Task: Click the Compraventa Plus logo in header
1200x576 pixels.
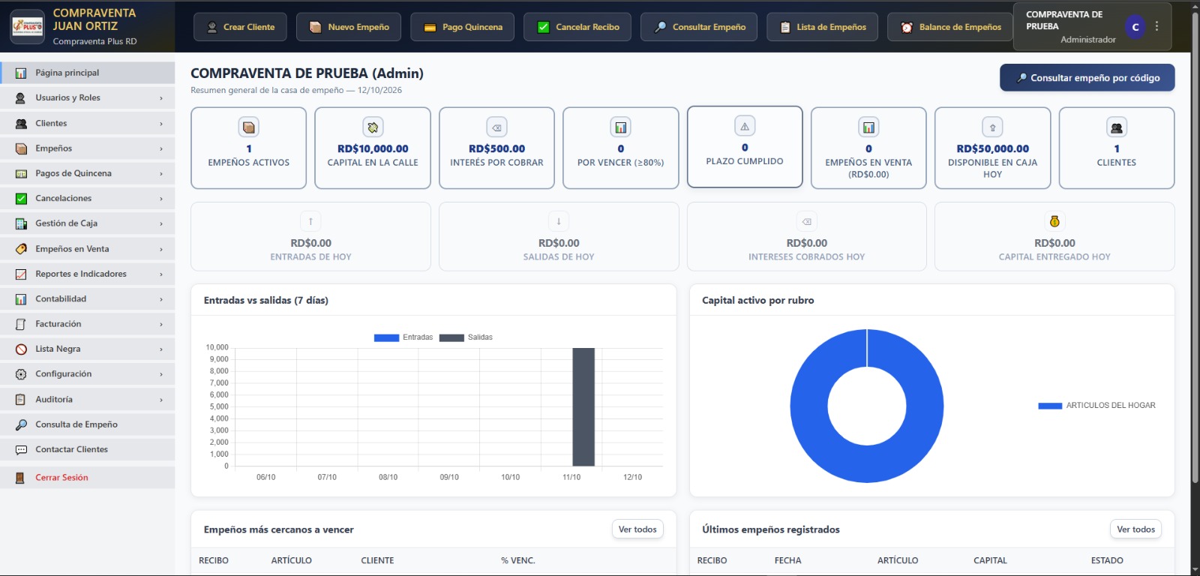Action: (28, 26)
